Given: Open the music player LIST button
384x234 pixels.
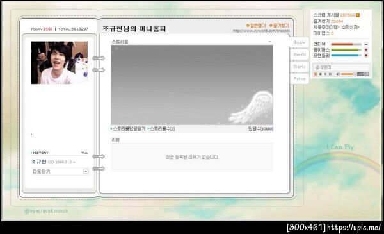Looking at the screenshot, I should 360,74.
